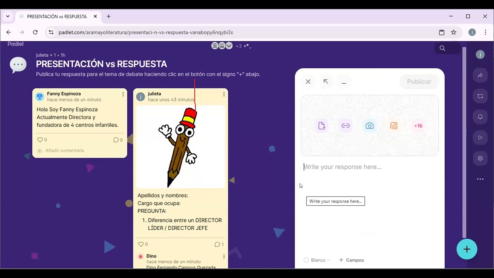Screen dimensions: 494x278
Task: Open the padlet speech-bubble icon
Action: 18,65
